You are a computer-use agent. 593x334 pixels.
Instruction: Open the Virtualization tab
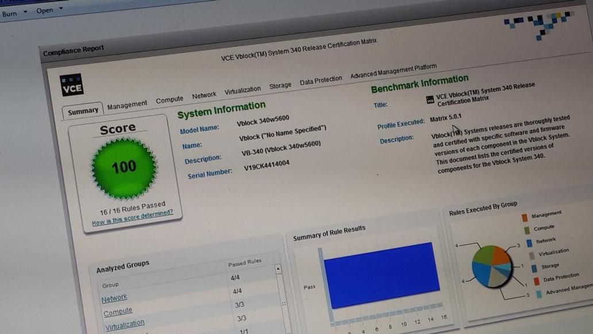click(242, 90)
